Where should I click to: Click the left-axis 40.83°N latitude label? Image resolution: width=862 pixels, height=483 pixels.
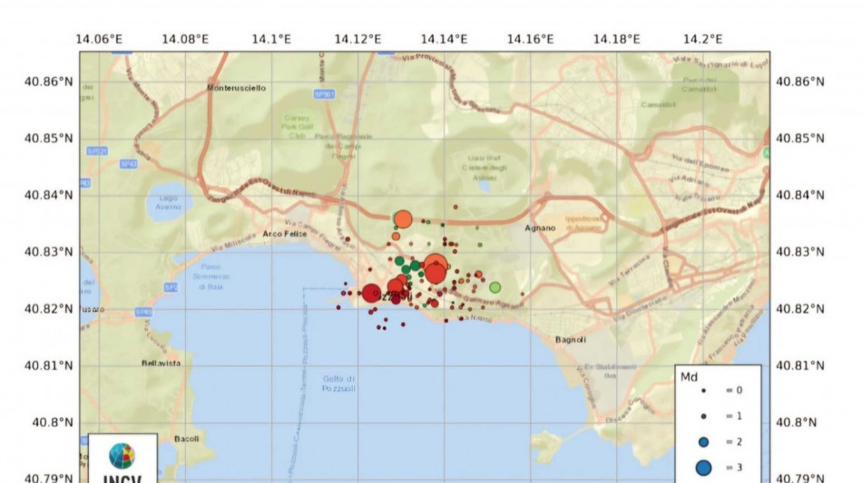coord(48,252)
